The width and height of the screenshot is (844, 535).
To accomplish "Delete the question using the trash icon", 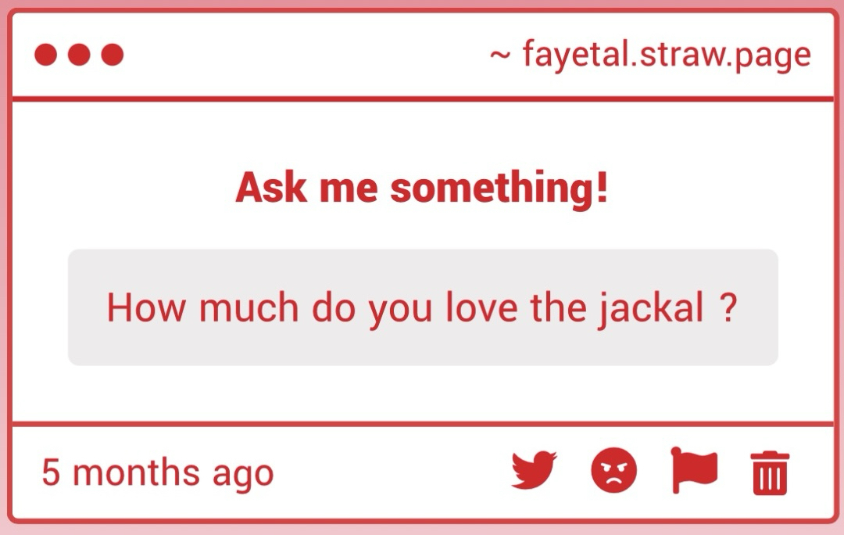I will (771, 473).
